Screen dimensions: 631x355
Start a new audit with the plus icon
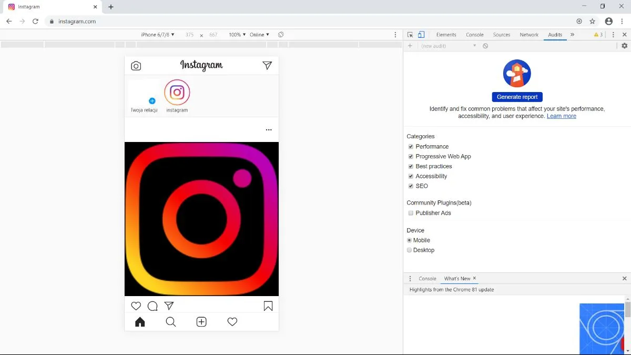click(x=410, y=46)
